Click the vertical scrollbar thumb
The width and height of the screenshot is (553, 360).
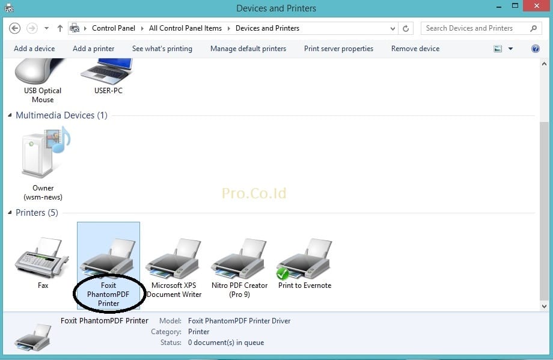(x=544, y=210)
